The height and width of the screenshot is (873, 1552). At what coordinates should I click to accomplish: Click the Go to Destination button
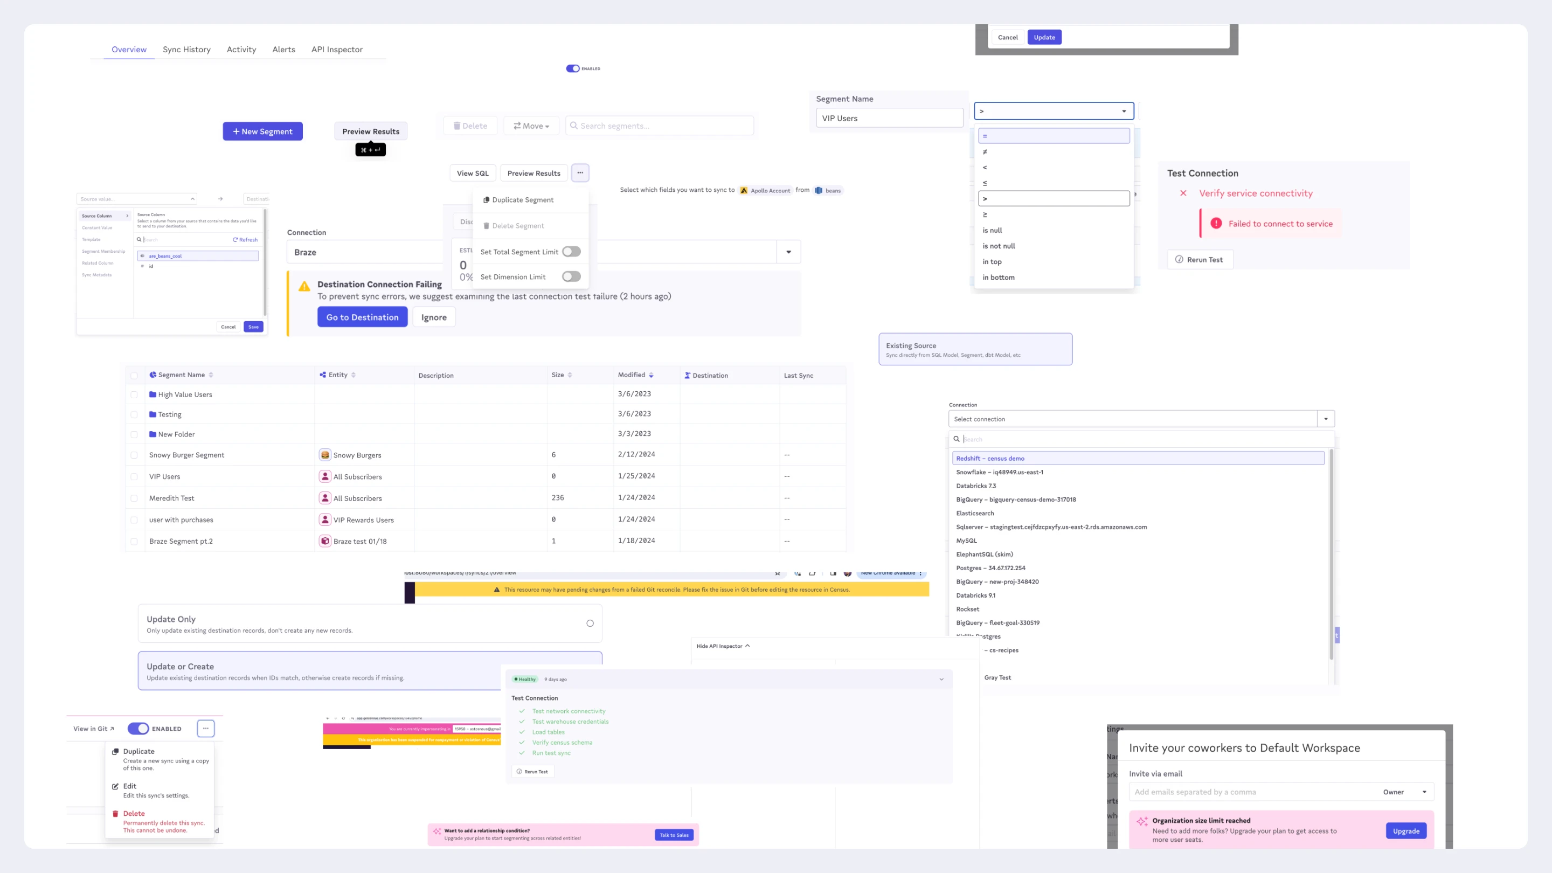point(362,317)
